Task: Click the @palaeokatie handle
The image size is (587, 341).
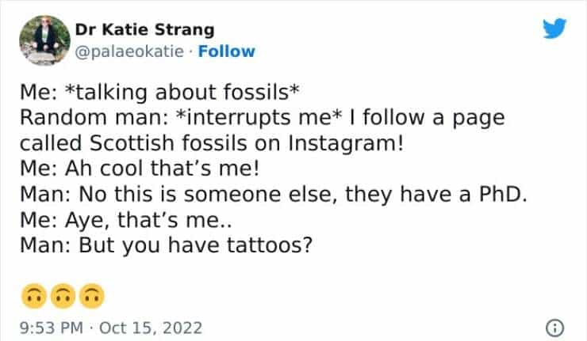Action: point(129,51)
